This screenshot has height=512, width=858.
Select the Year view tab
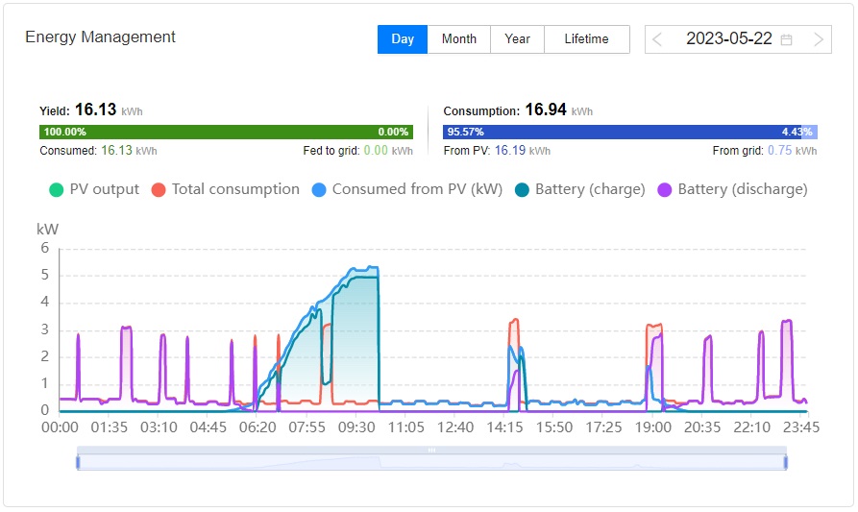[x=517, y=39]
